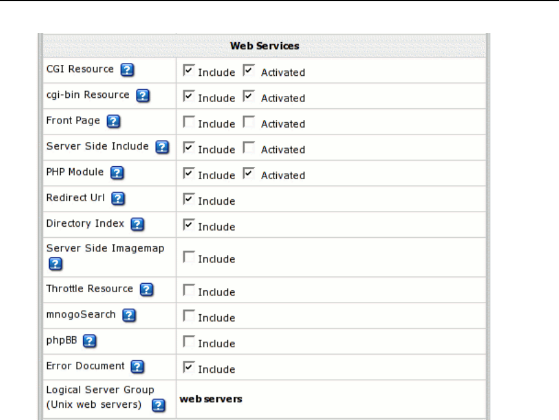Click help icon next to Redirect Url

click(x=118, y=199)
